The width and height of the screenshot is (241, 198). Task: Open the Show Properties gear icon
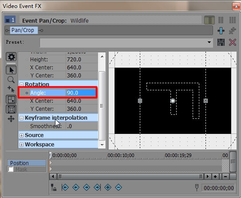click(11, 57)
